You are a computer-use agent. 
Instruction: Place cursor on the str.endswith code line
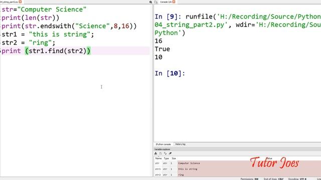pos(69,26)
